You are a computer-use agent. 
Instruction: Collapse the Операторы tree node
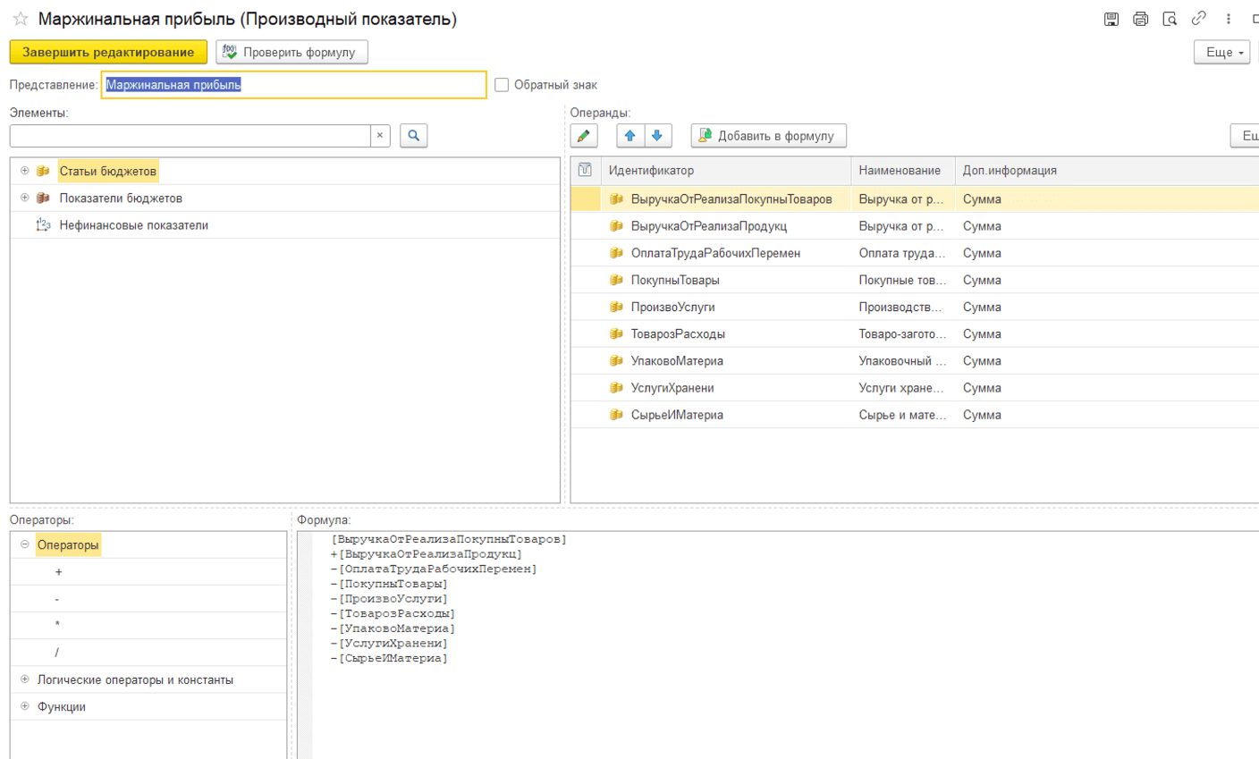25,544
